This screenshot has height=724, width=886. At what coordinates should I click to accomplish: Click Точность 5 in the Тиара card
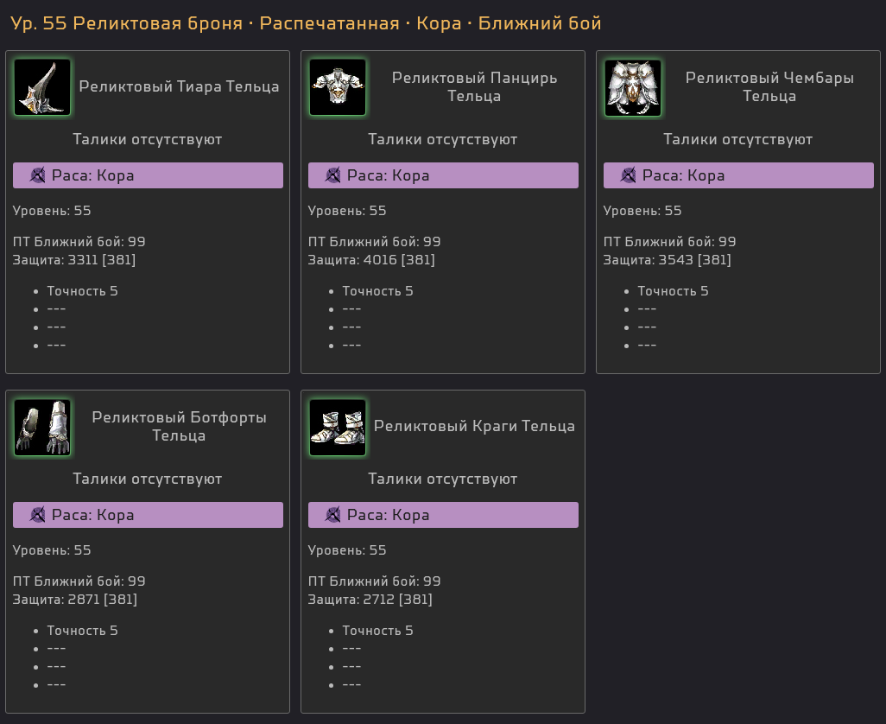pyautogui.click(x=83, y=291)
